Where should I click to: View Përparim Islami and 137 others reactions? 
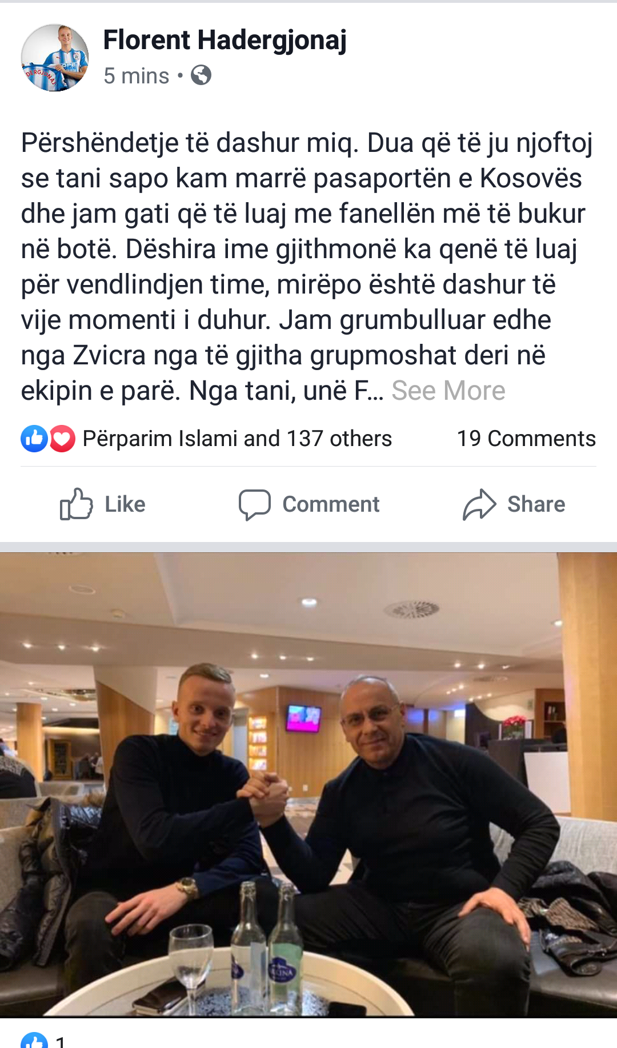pyautogui.click(x=237, y=439)
